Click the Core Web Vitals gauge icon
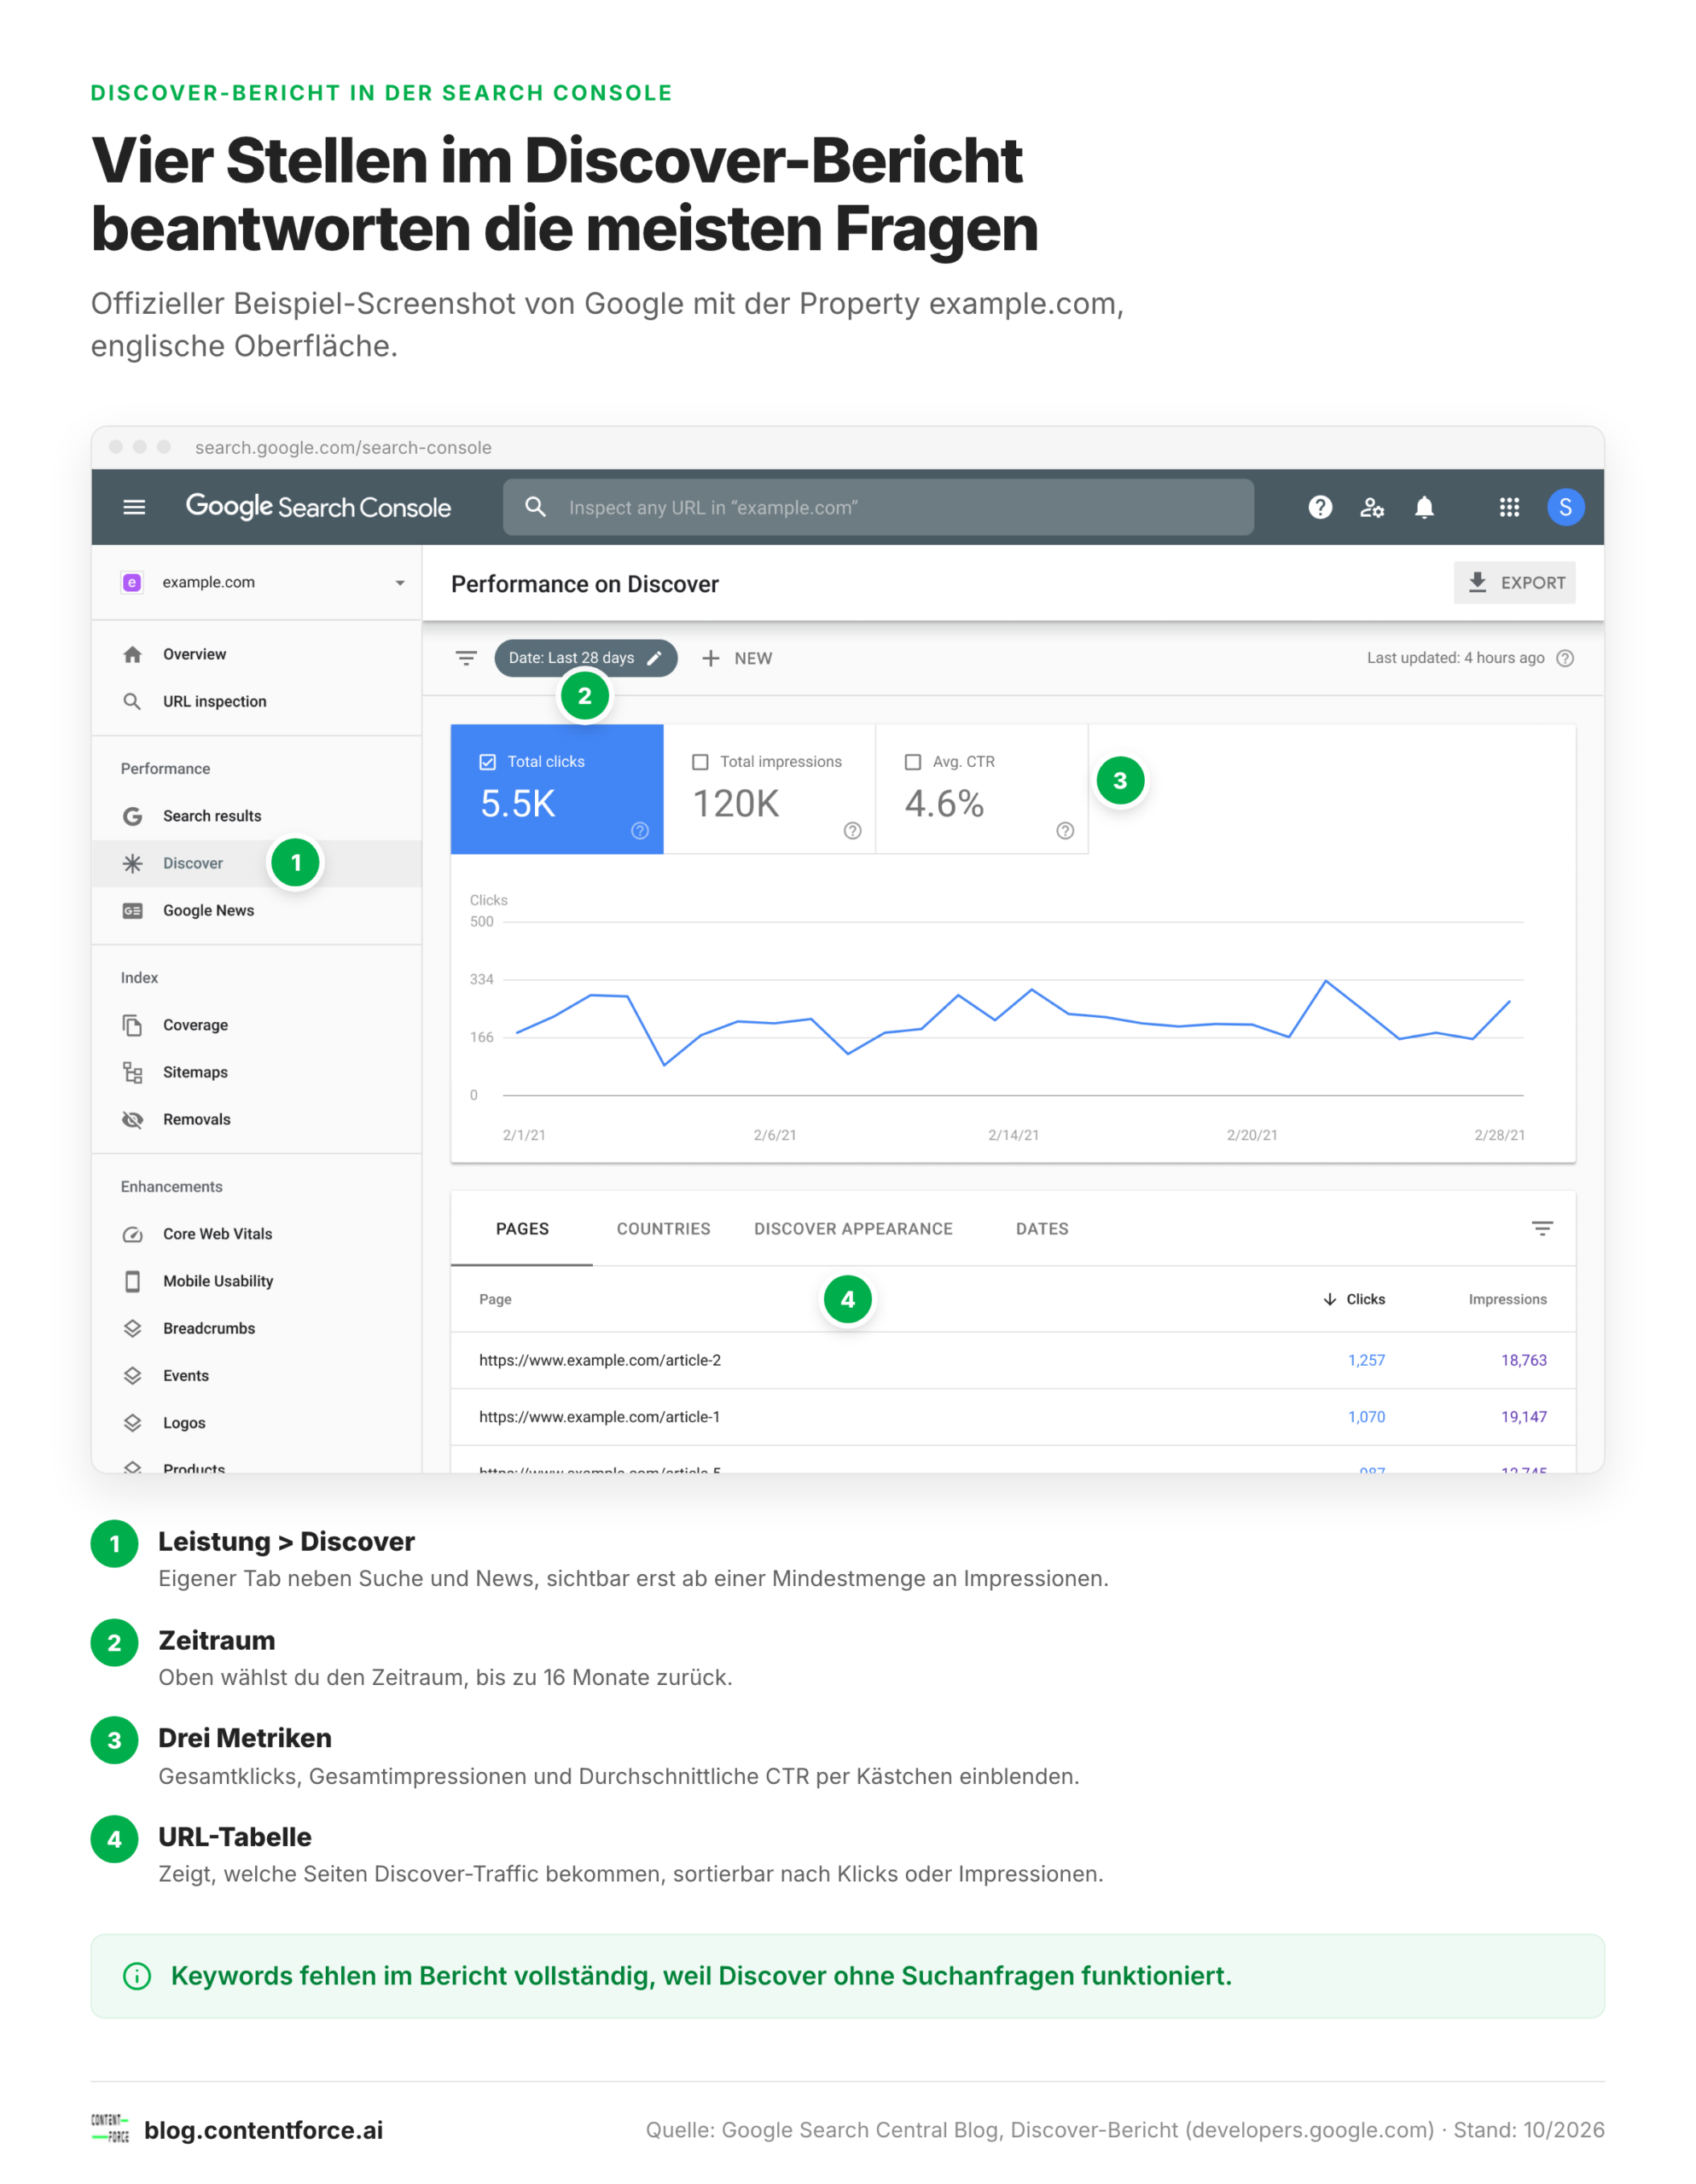 pos(132,1234)
